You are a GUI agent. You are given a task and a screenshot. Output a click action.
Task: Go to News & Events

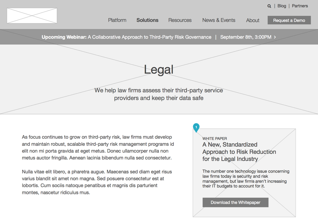pyautogui.click(x=219, y=20)
